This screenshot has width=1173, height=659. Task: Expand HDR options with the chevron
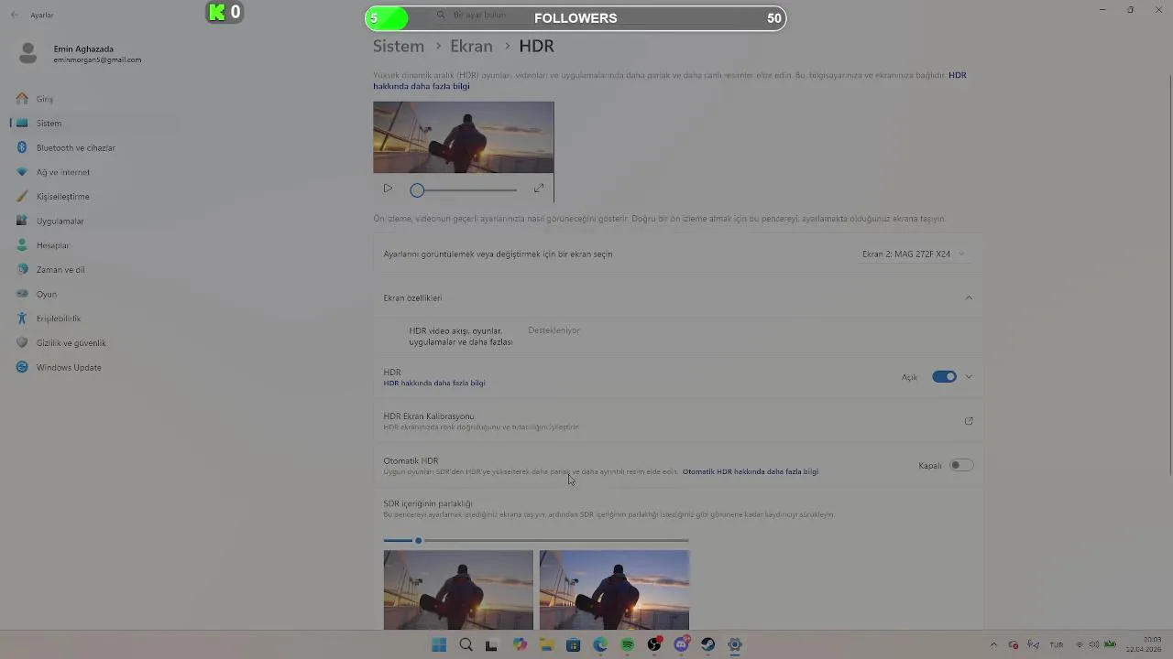969,377
